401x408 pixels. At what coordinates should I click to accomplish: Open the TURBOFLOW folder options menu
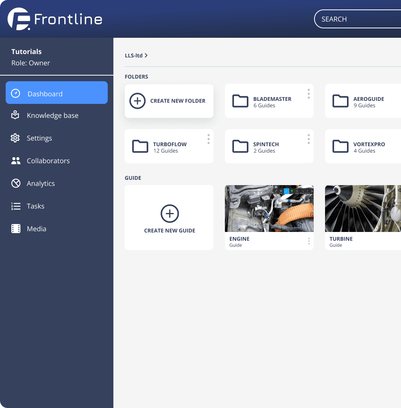click(x=209, y=139)
